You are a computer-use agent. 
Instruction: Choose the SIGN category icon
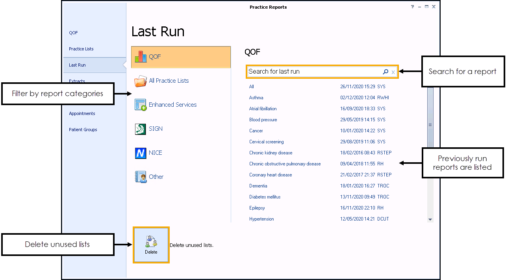141,129
